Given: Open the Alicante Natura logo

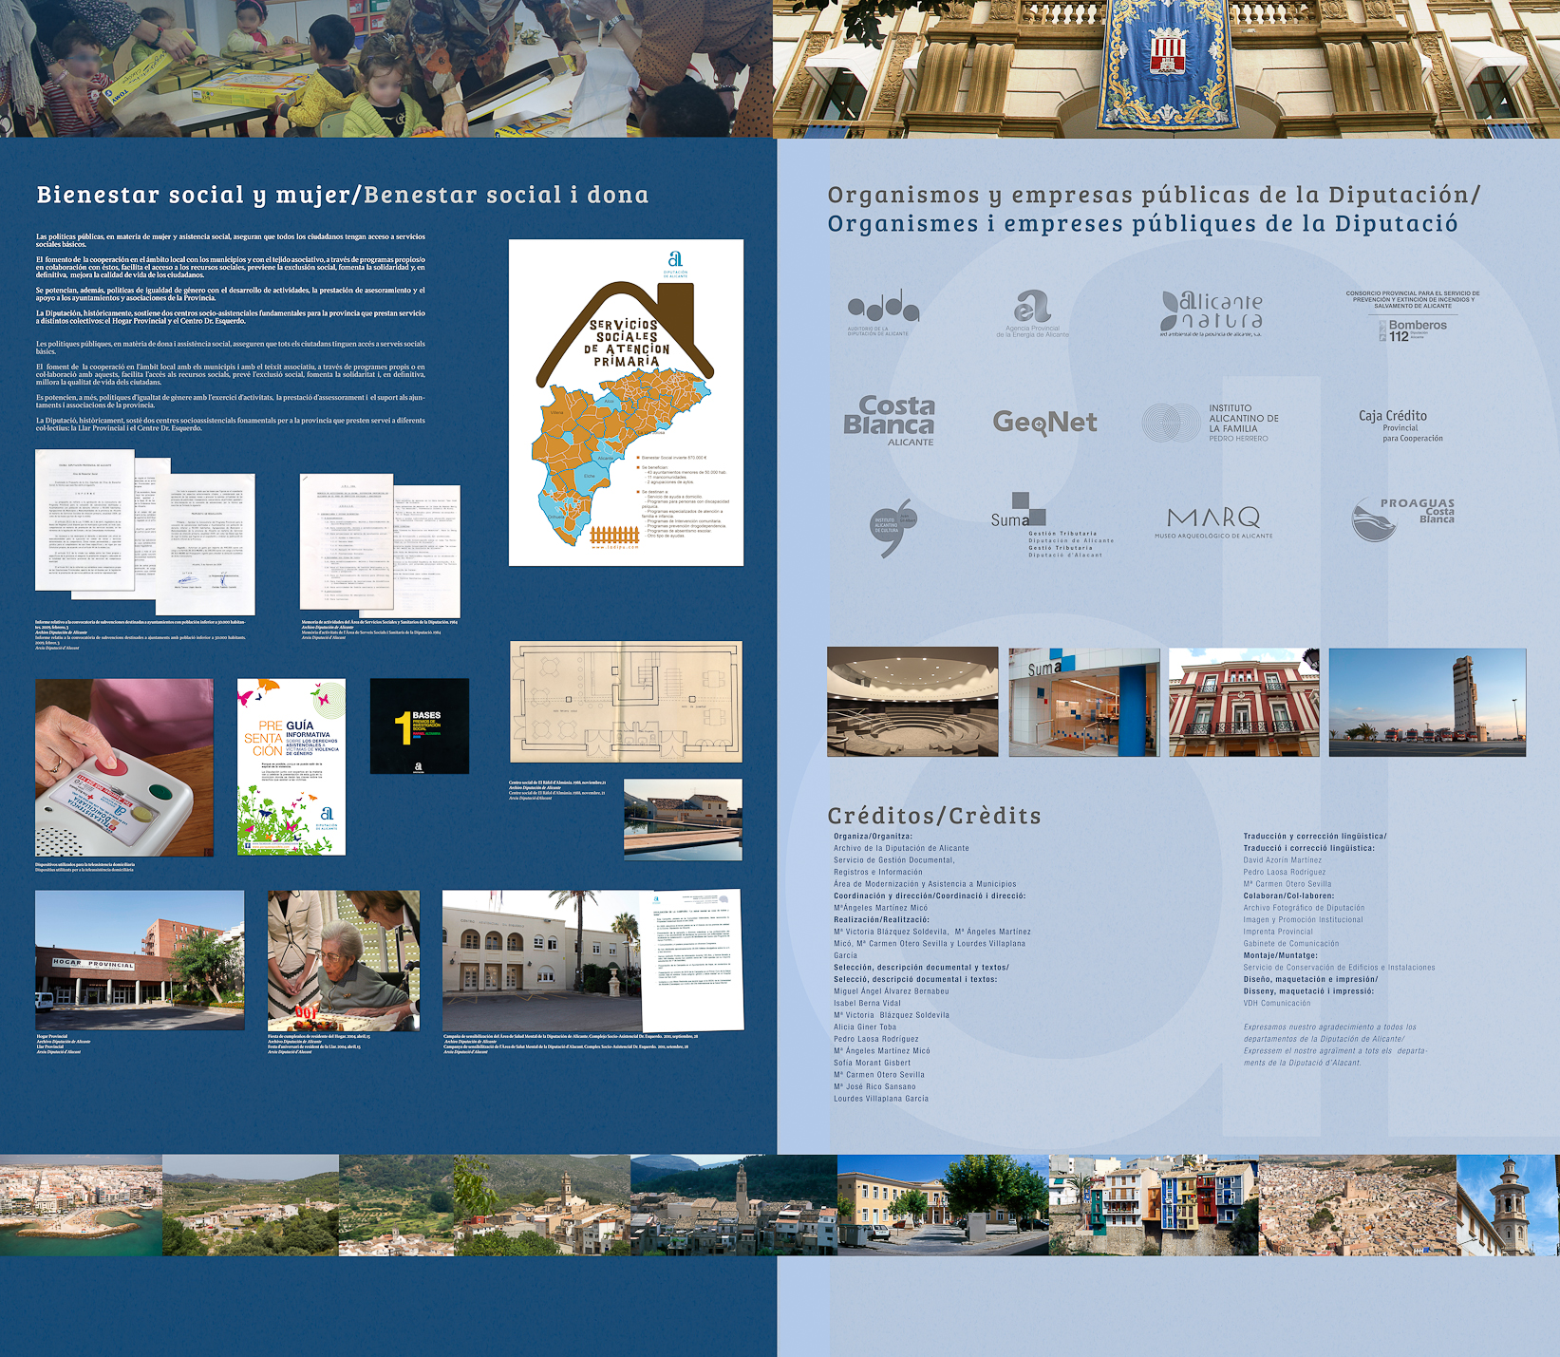Looking at the screenshot, I should click(1212, 314).
